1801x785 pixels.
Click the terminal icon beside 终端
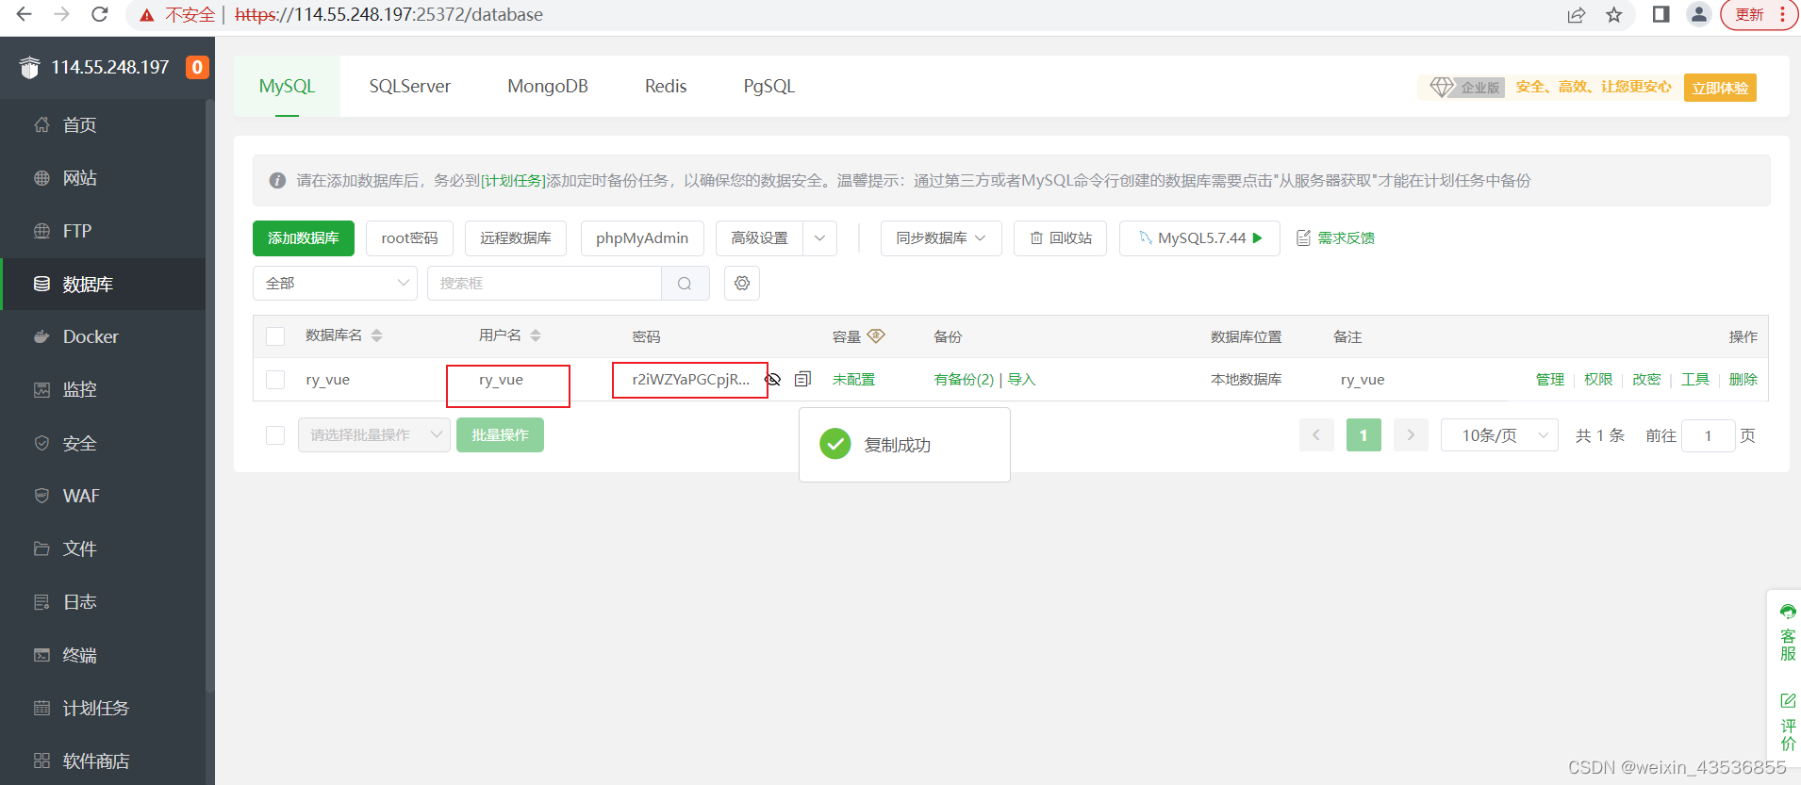[41, 655]
